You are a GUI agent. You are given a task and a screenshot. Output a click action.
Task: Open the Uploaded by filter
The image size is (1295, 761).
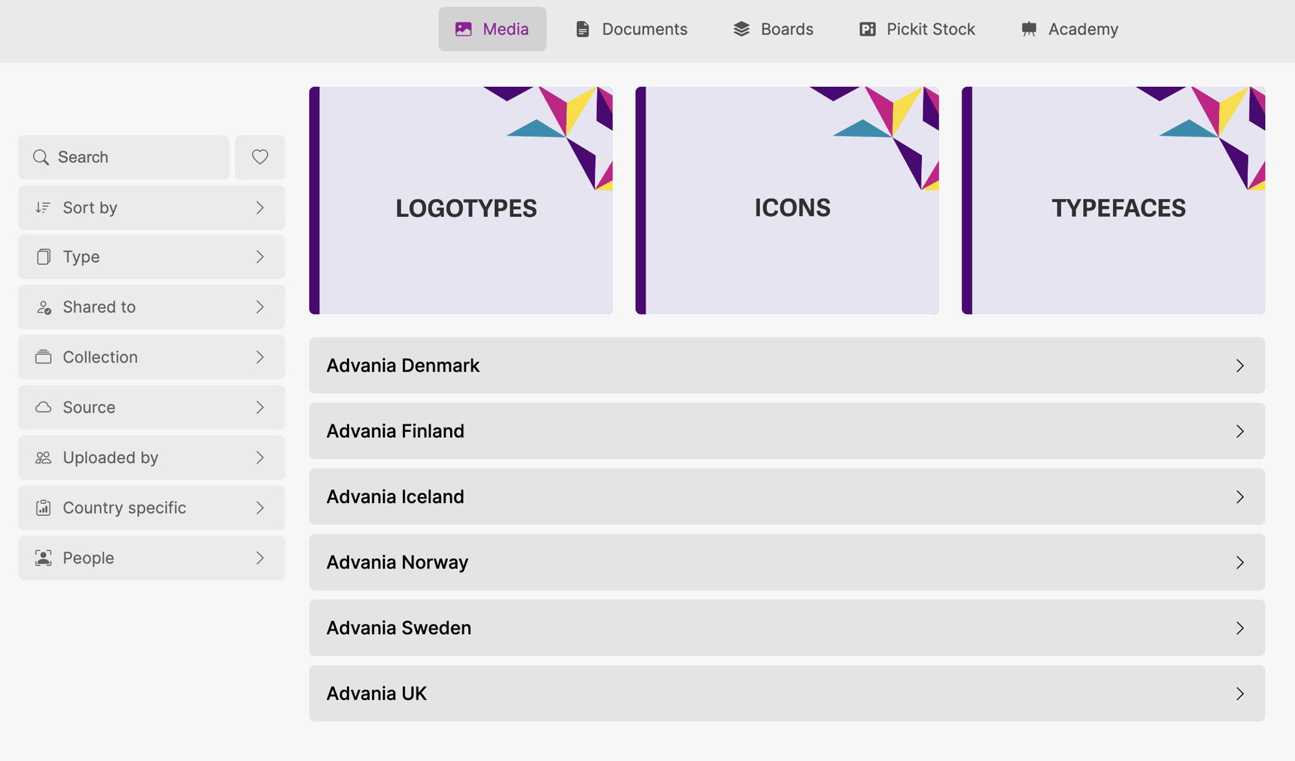(152, 457)
